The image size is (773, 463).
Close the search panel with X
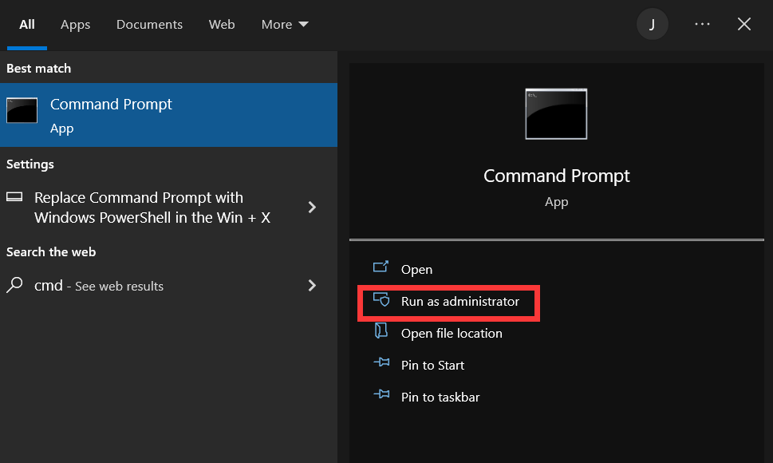(744, 24)
